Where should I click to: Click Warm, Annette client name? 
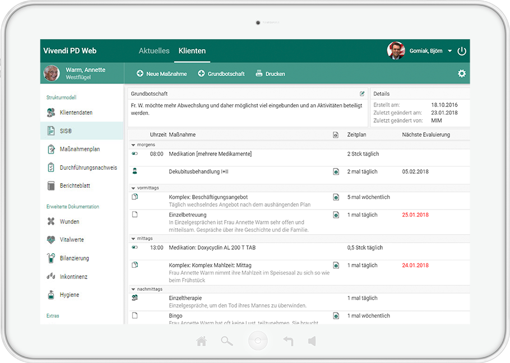(86, 70)
